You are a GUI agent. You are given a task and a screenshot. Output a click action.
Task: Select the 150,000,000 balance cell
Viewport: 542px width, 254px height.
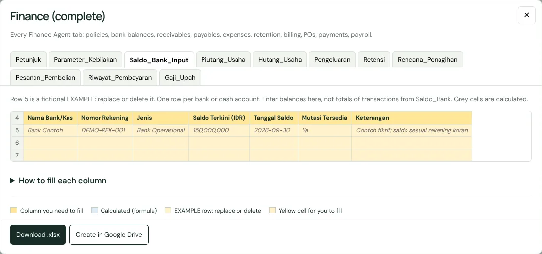tap(219, 130)
